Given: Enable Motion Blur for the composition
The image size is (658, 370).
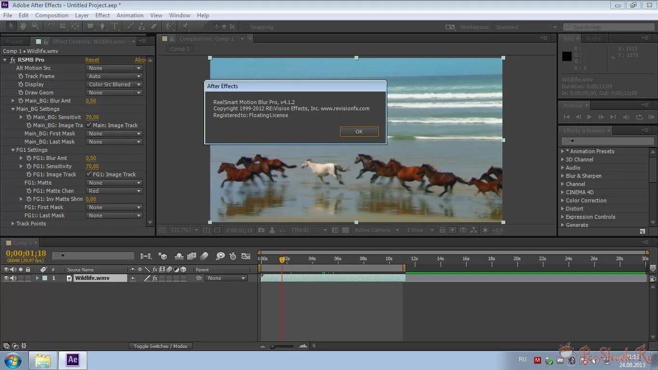Looking at the screenshot, I should [x=191, y=256].
